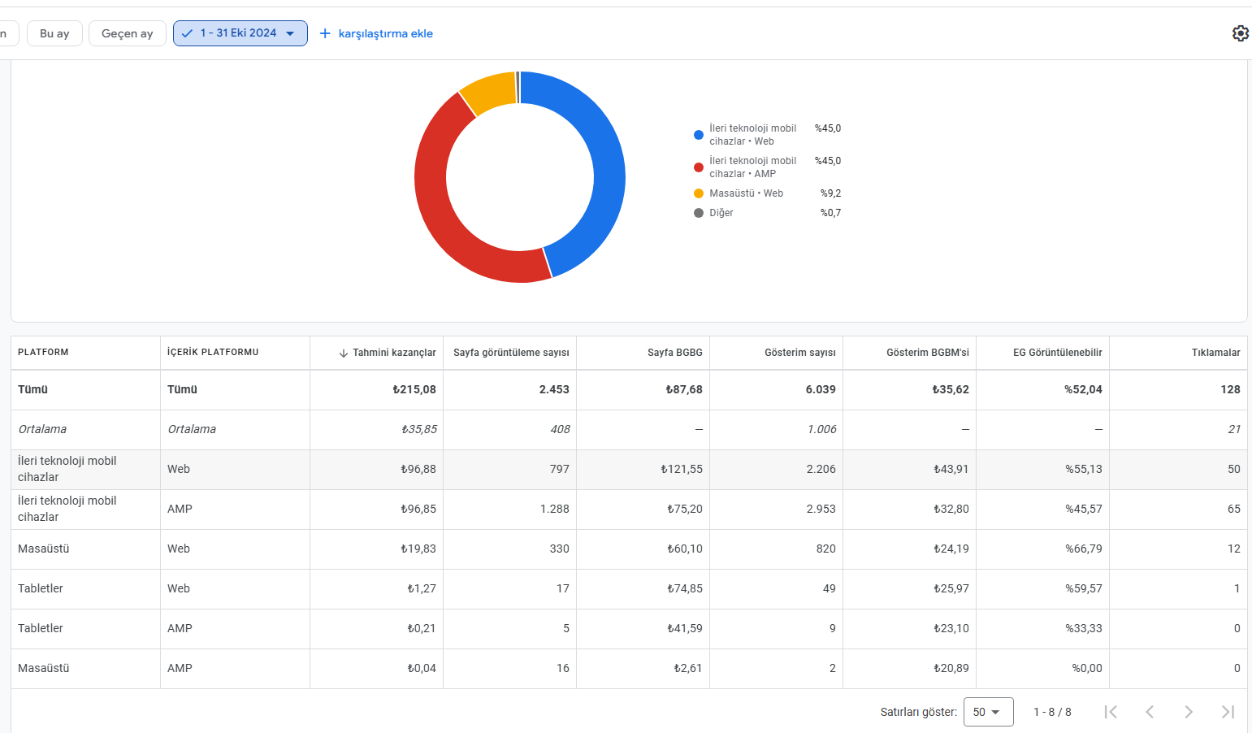This screenshot has height=733, width=1252.
Task: Click the yellow segment of donut chart
Action: [492, 92]
